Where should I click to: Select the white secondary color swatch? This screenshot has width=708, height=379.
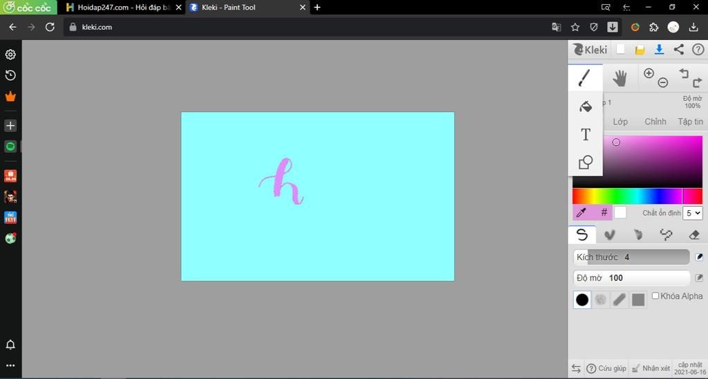click(x=620, y=212)
